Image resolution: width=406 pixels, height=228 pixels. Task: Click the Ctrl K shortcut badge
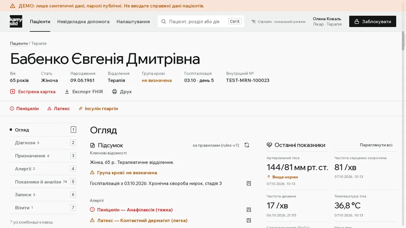tap(235, 22)
